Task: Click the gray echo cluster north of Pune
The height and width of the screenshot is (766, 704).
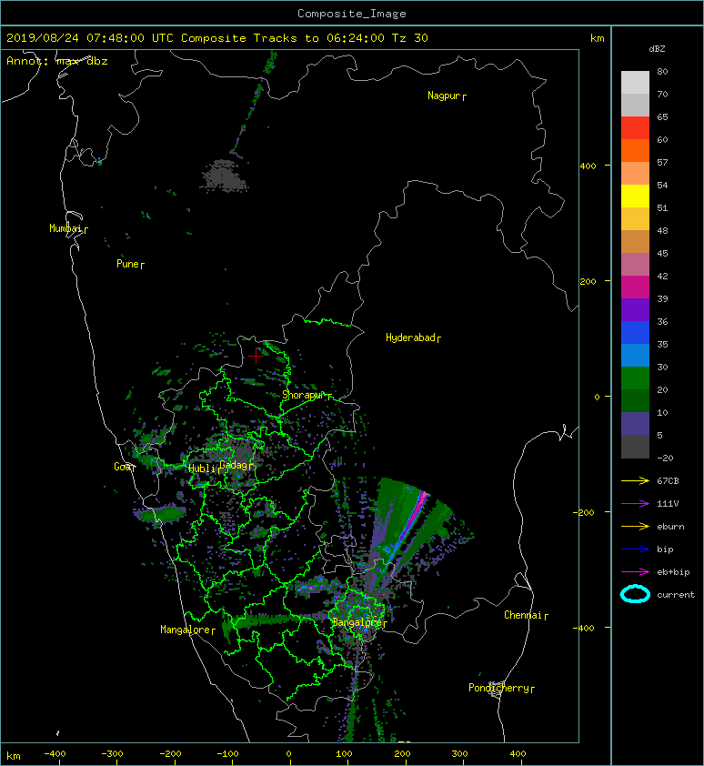Action: click(x=225, y=176)
